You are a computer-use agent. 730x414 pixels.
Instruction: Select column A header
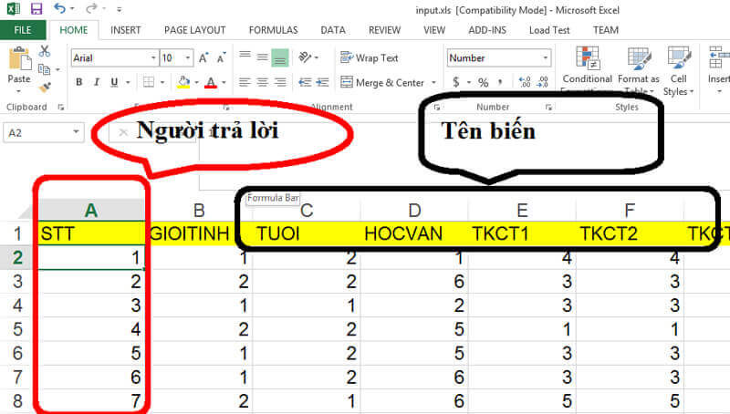[x=91, y=211]
